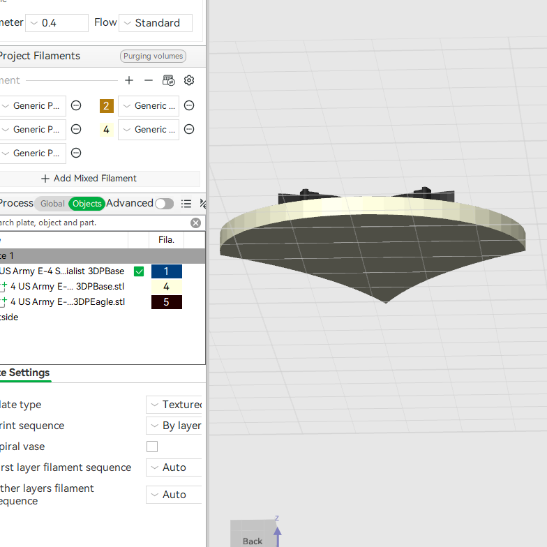Toggle Advanced mode switch

165,204
